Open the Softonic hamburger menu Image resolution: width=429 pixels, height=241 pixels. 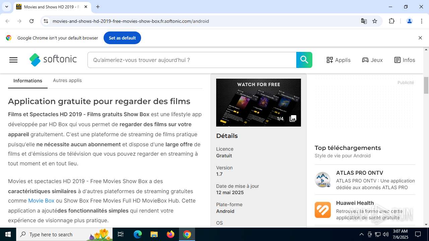click(13, 60)
